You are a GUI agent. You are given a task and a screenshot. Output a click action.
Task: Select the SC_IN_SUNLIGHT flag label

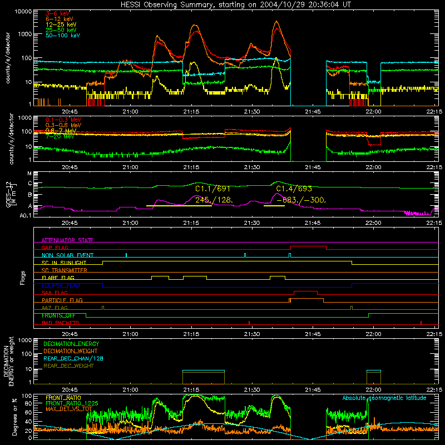(64, 263)
